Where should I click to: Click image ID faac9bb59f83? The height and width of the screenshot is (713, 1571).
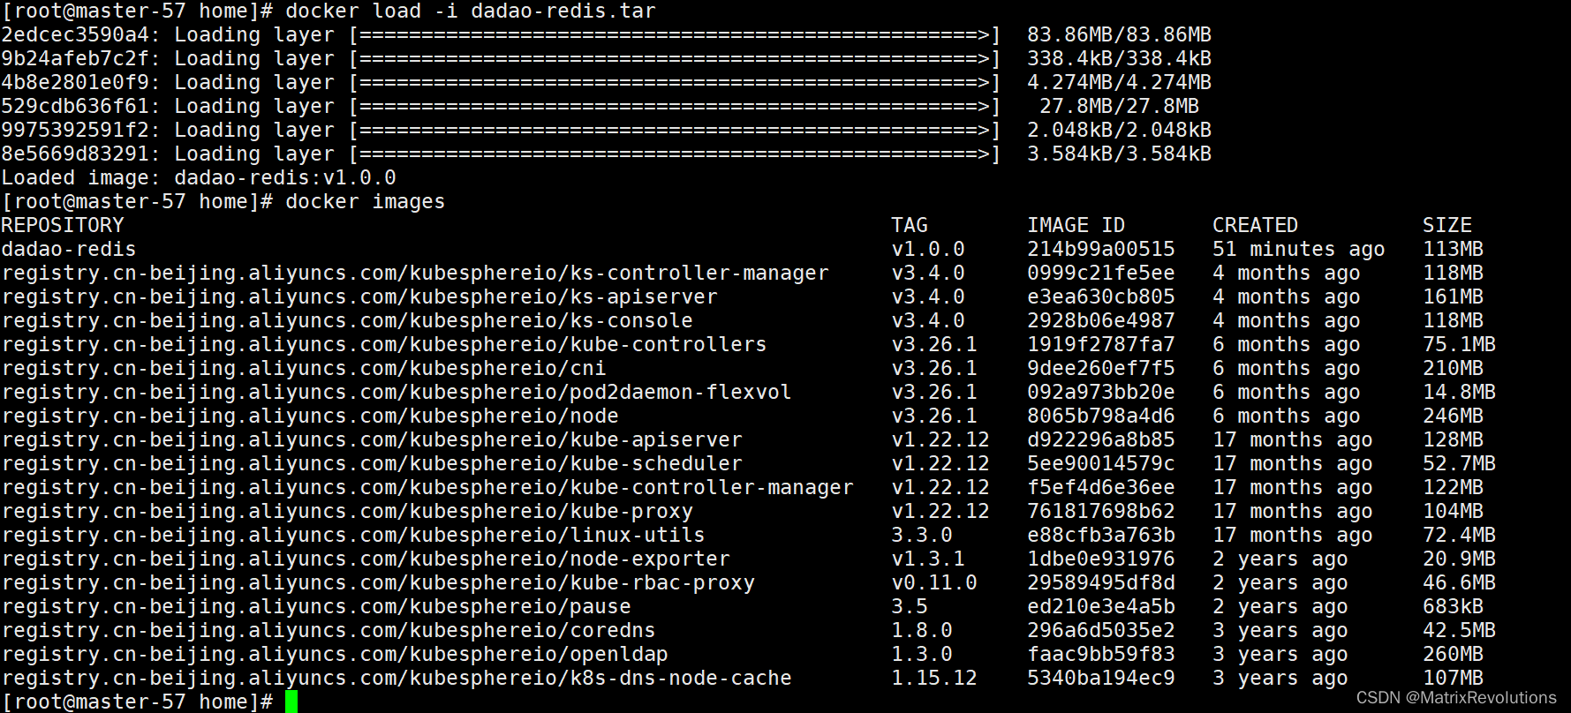point(1100,655)
